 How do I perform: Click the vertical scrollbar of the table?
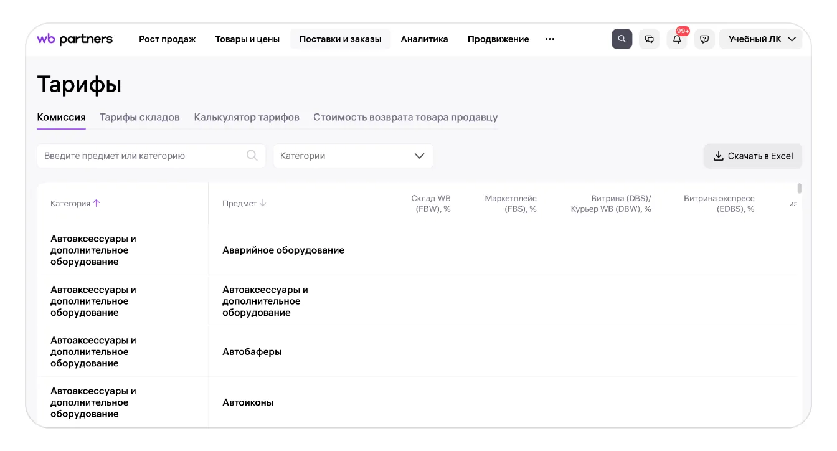(x=799, y=189)
